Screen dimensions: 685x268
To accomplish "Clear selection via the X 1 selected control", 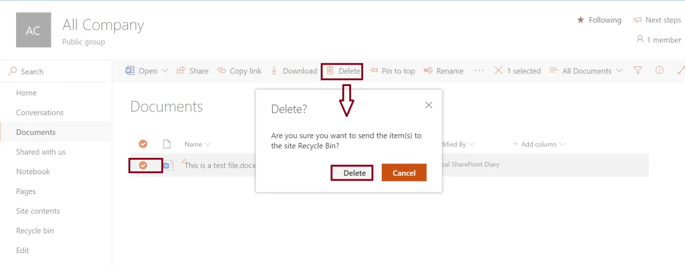I will pyautogui.click(x=498, y=70).
